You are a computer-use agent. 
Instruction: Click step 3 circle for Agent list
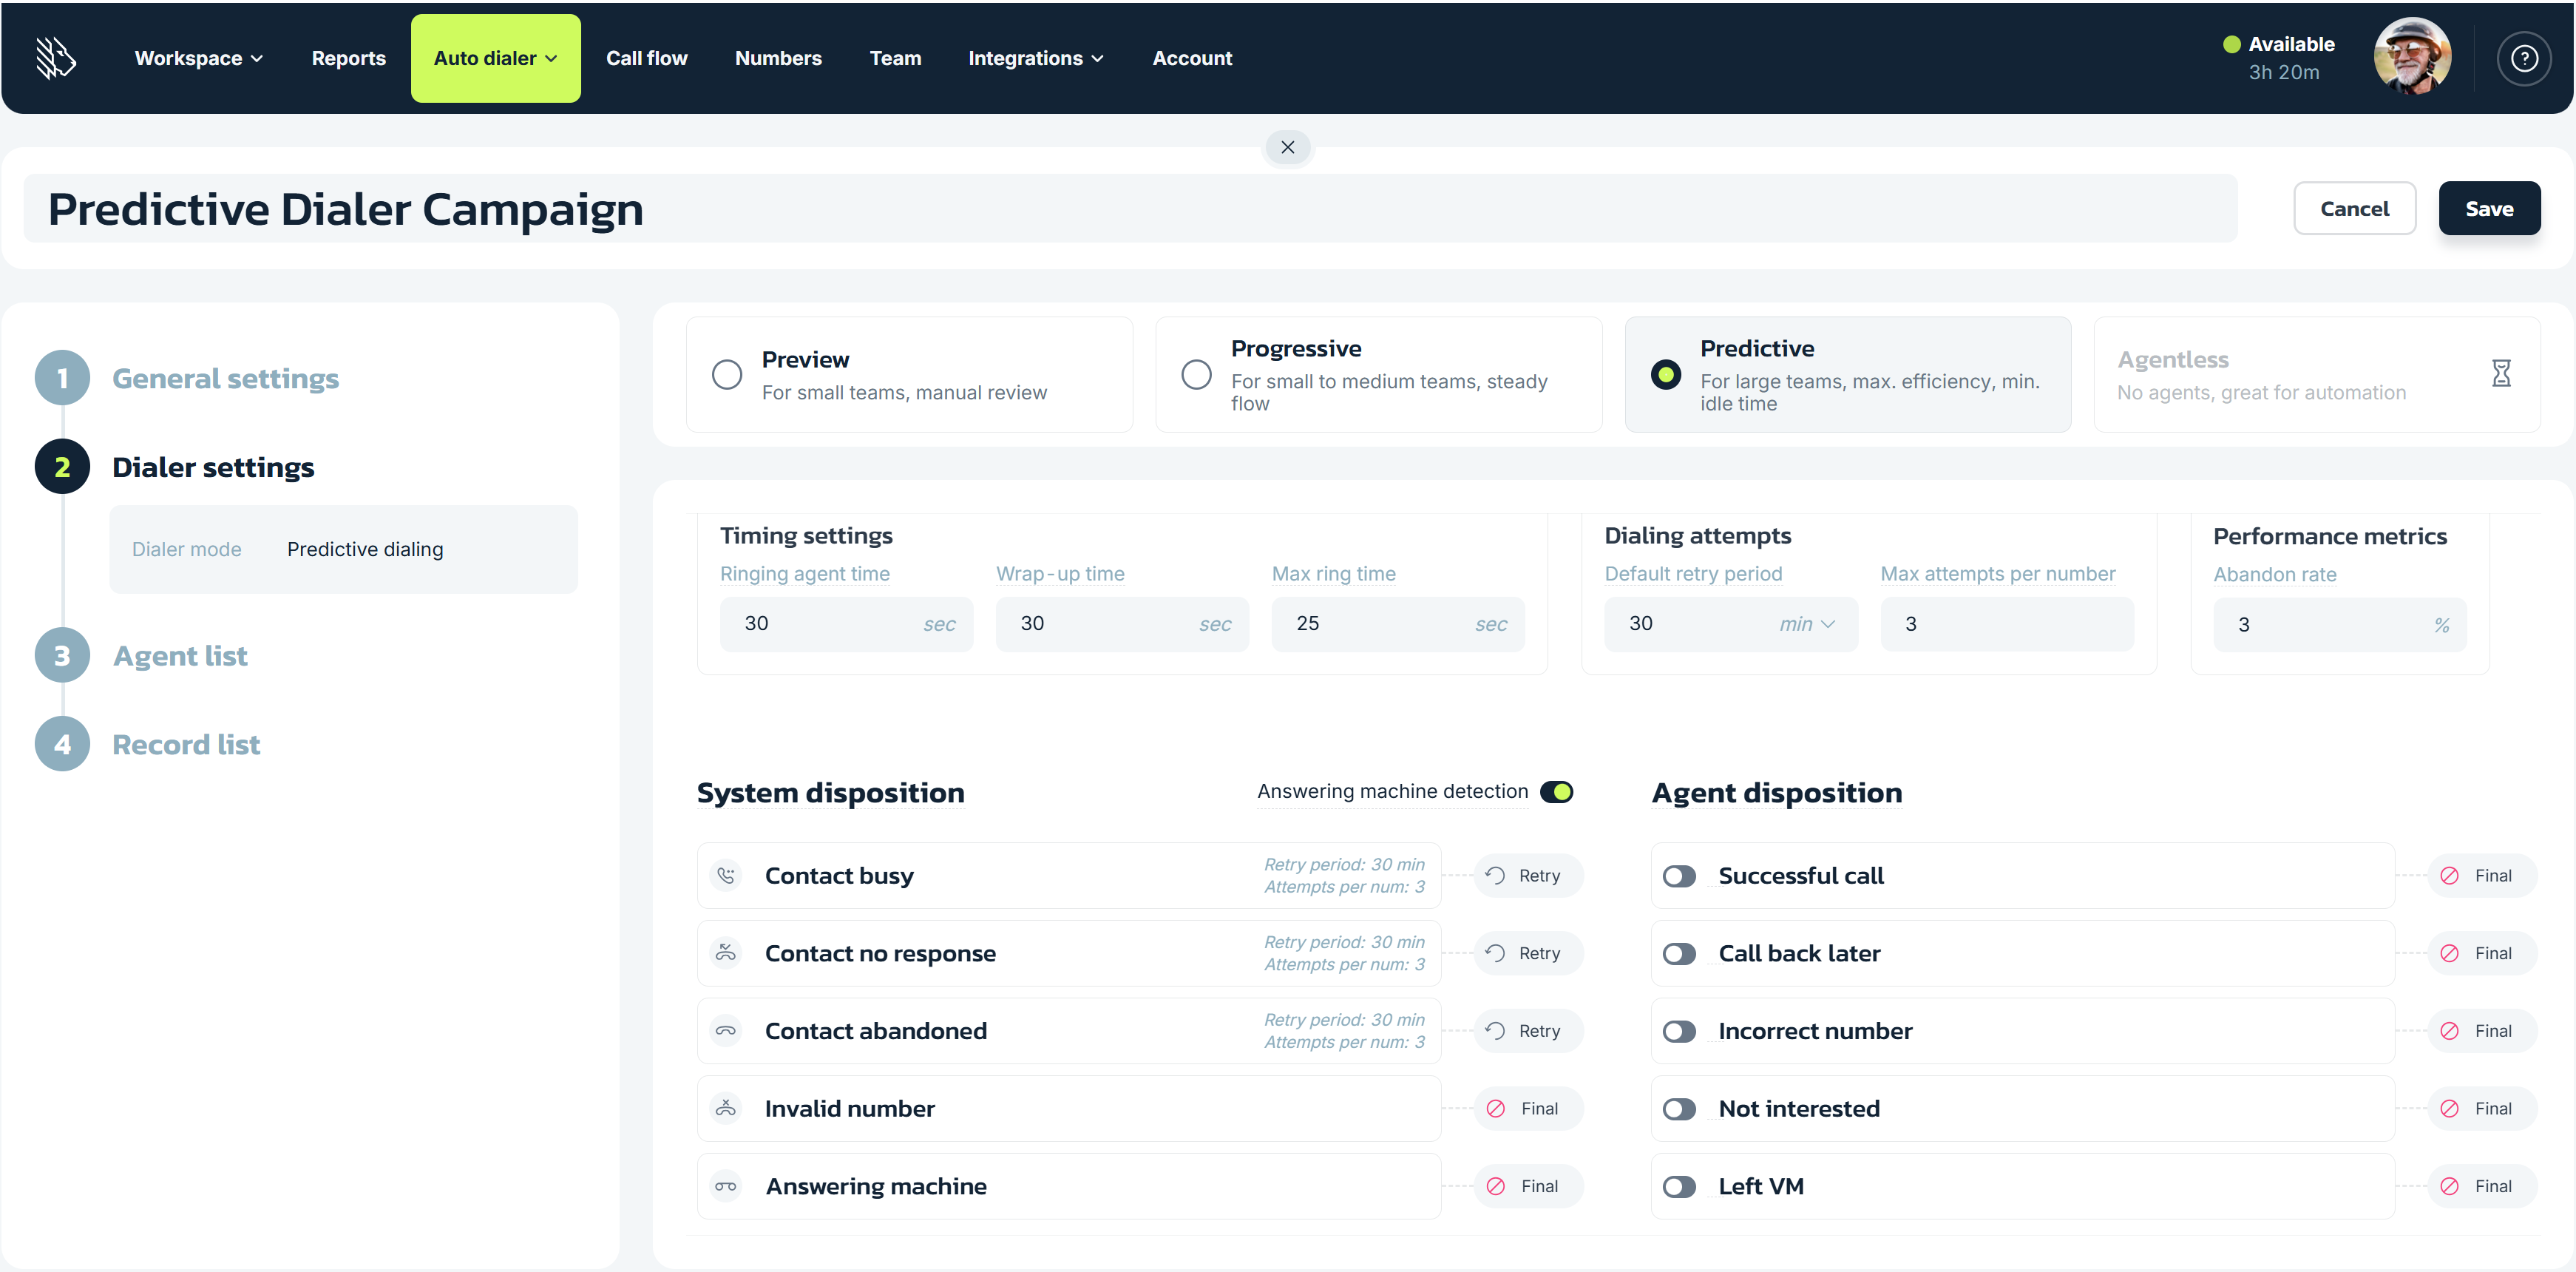(x=62, y=656)
